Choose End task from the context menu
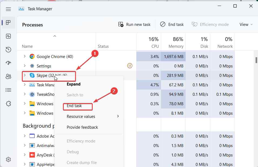258x167 pixels. [x=74, y=106]
